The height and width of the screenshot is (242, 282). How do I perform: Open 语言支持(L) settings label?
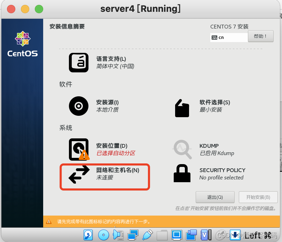pos(111,59)
